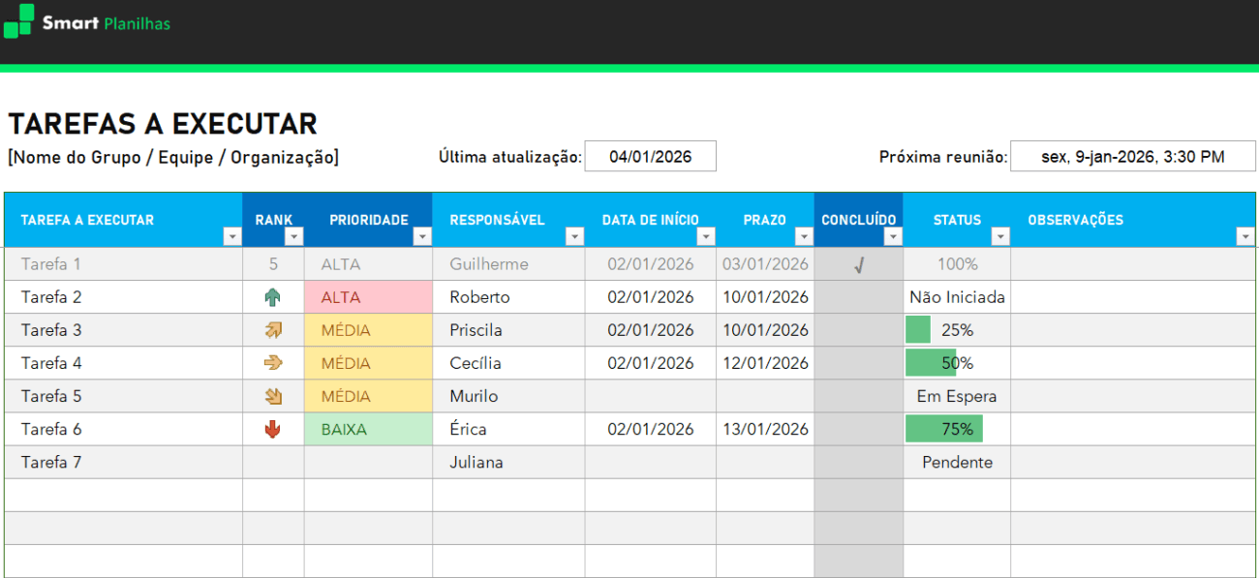Expand the Prazo column filter dropdown

click(x=804, y=236)
